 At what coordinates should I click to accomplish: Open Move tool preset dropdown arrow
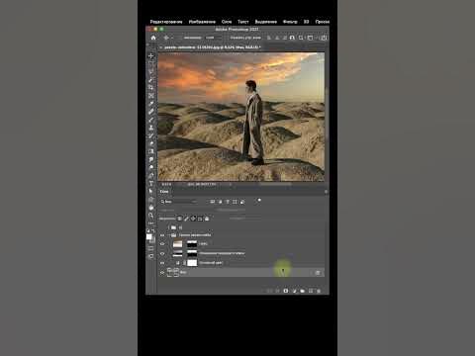click(172, 38)
